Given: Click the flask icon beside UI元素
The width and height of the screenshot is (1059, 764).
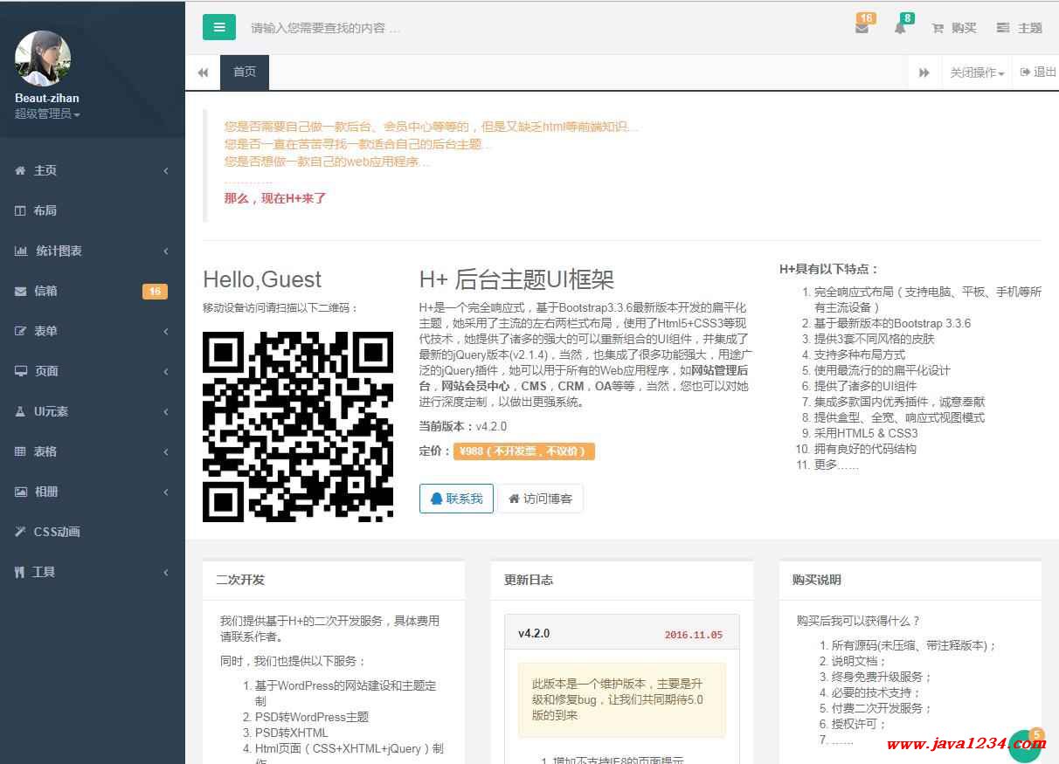Looking at the screenshot, I should (20, 411).
